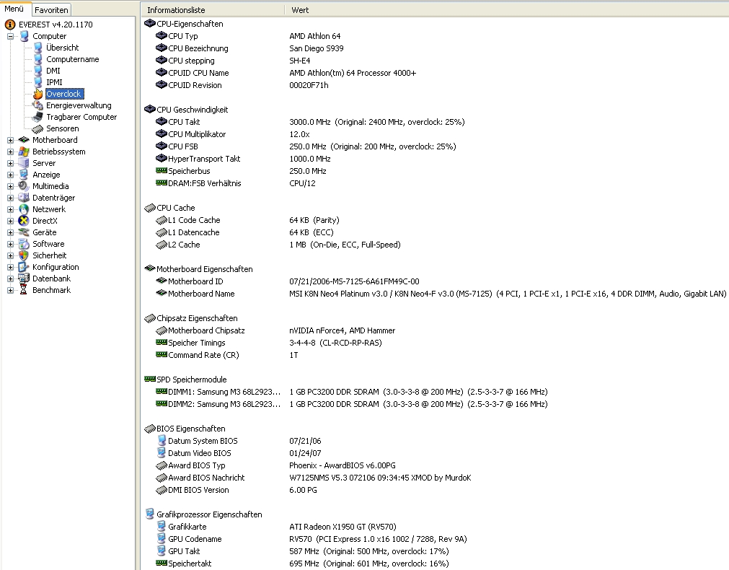This screenshot has height=570, width=729.
Task: Click the Overclock flame icon
Action: (x=37, y=94)
